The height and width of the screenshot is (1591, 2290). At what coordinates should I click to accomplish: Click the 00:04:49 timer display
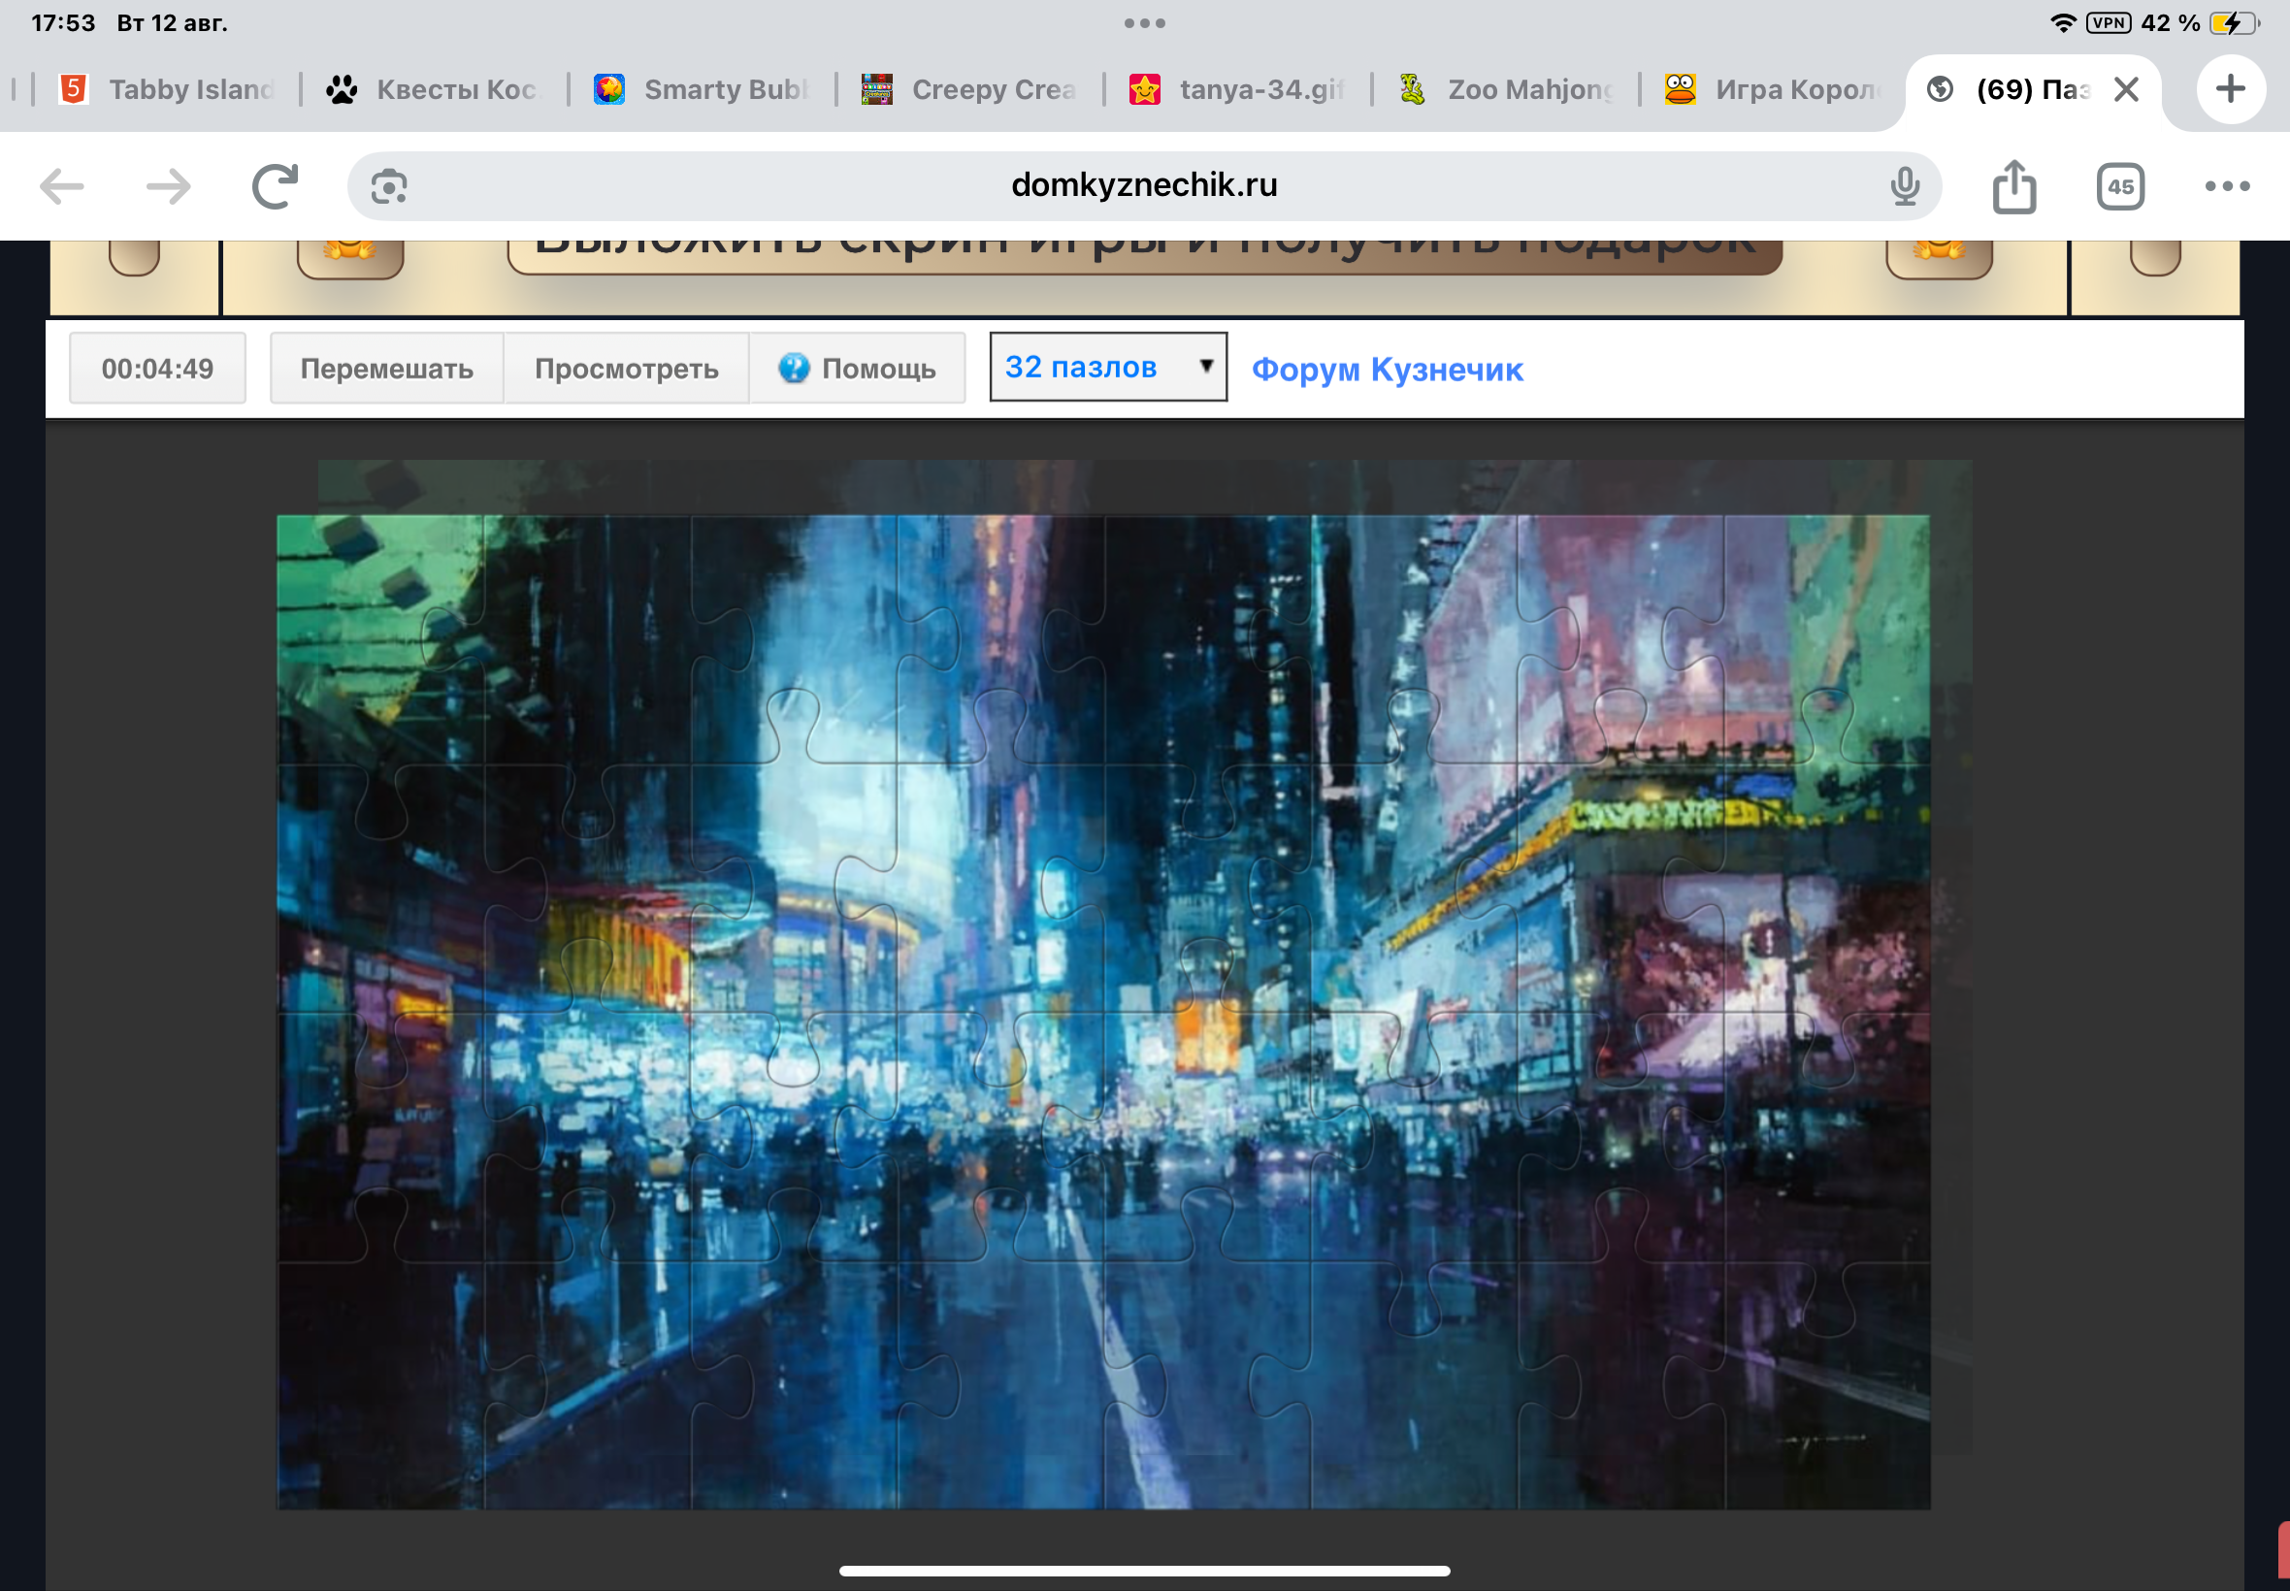(x=157, y=368)
